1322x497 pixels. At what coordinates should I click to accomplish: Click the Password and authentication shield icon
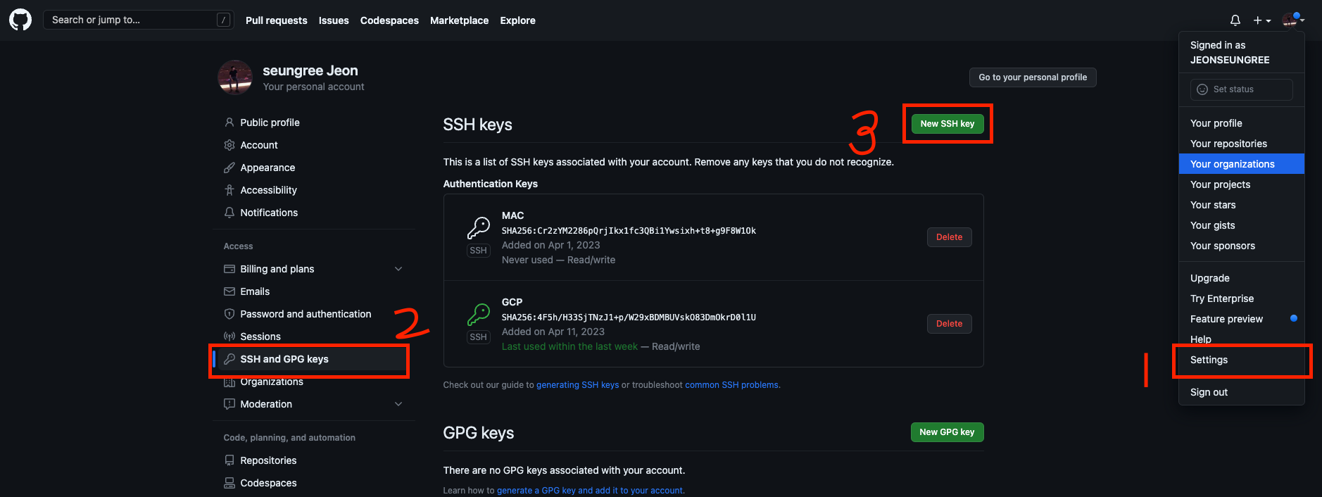point(229,314)
